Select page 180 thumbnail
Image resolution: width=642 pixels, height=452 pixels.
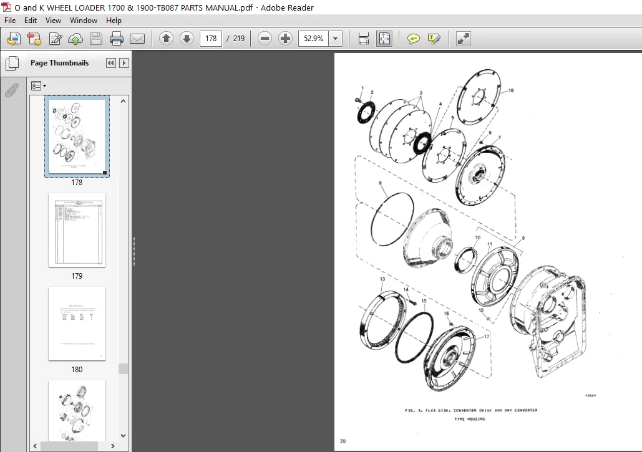point(77,324)
